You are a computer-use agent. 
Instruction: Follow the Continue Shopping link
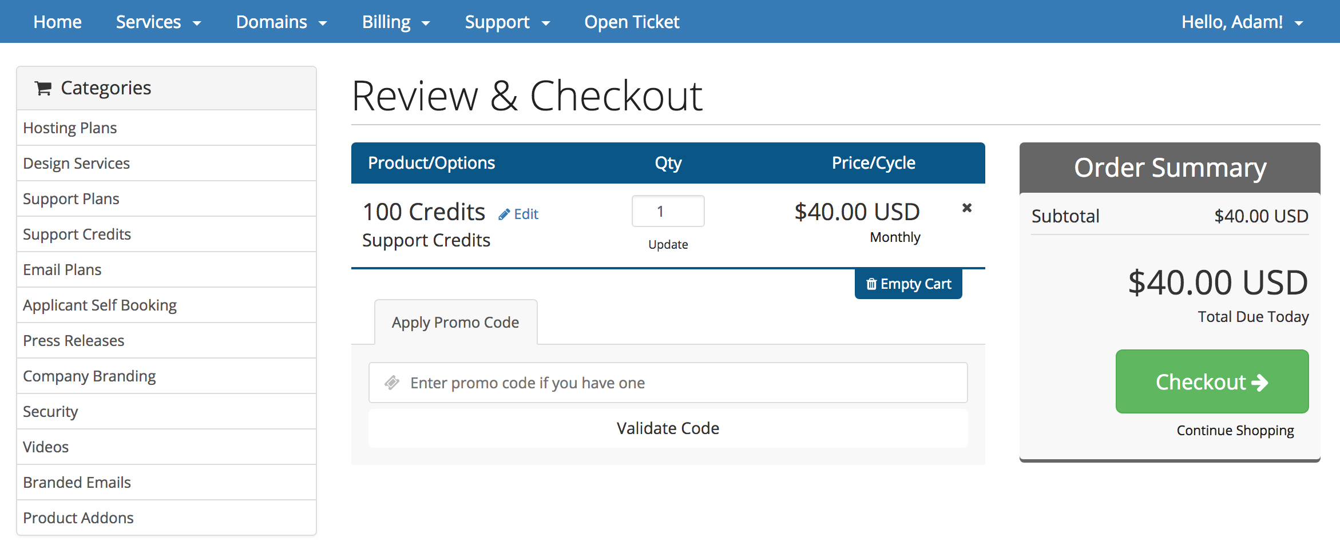coord(1235,430)
